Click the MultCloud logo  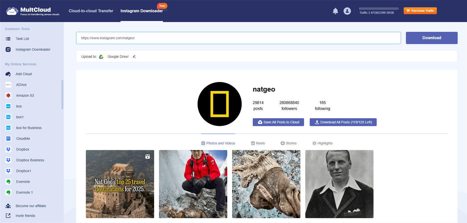point(32,11)
